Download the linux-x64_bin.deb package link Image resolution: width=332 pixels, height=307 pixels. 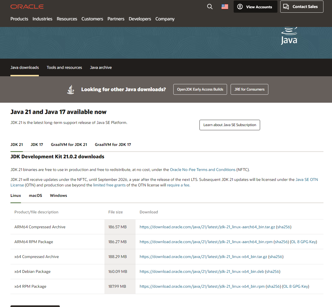[202, 271]
